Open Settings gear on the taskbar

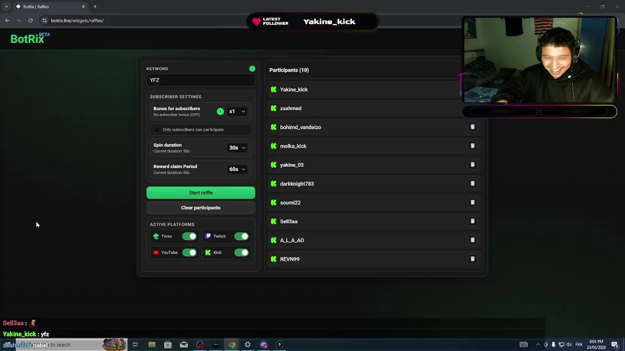click(x=248, y=345)
